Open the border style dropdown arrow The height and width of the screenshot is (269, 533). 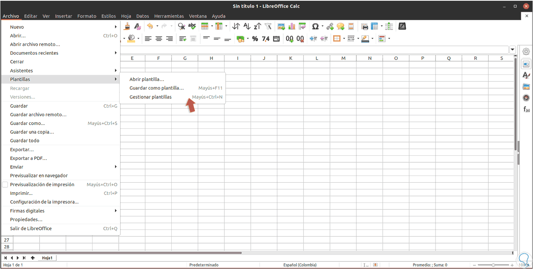[358, 38]
